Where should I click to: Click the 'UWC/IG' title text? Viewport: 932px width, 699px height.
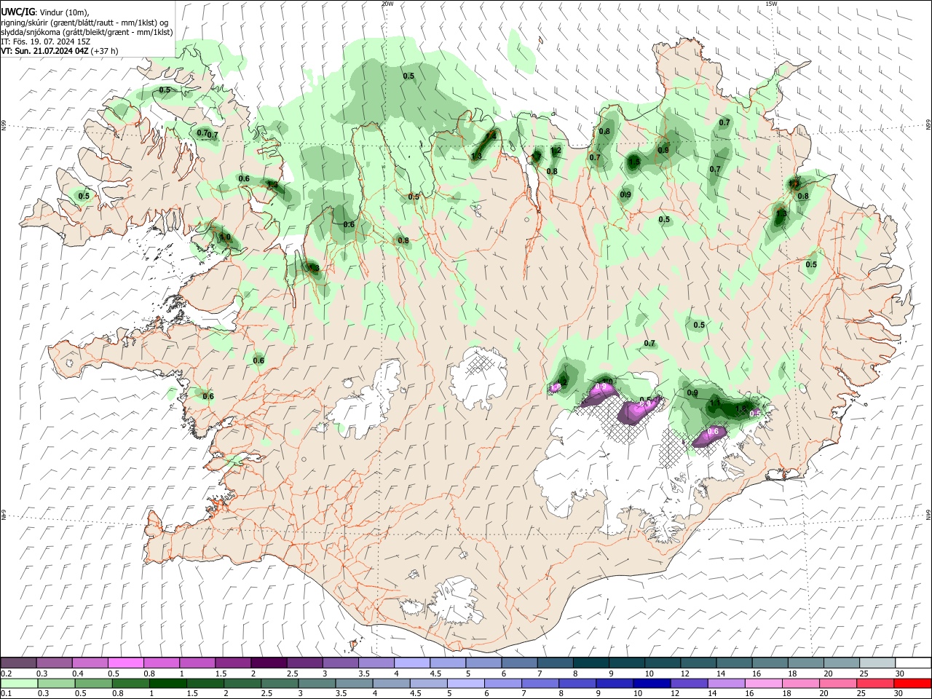(x=17, y=12)
